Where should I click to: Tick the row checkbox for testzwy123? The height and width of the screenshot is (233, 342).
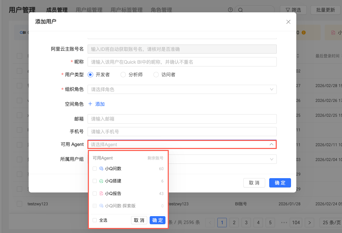pyautogui.click(x=19, y=204)
